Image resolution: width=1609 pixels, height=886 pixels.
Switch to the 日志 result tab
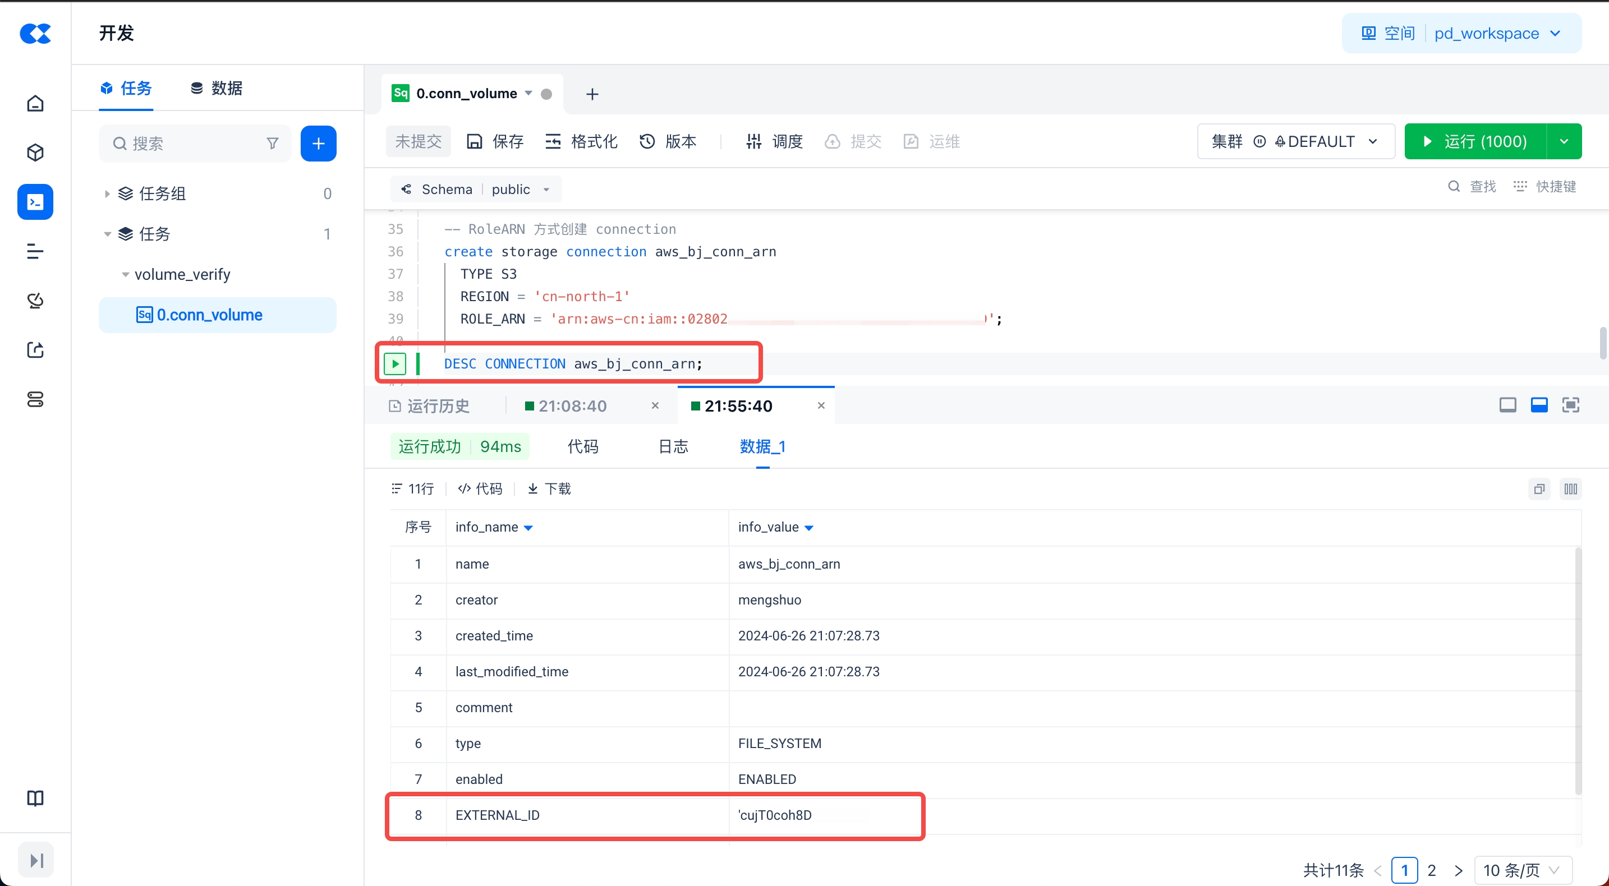click(x=673, y=446)
